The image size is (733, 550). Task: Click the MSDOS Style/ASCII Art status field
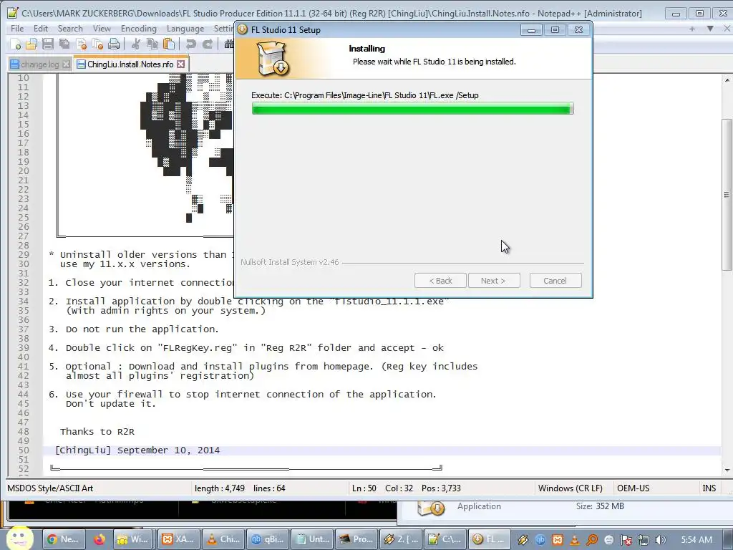click(50, 488)
